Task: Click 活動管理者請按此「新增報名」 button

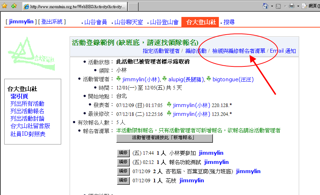Action: [164, 138]
